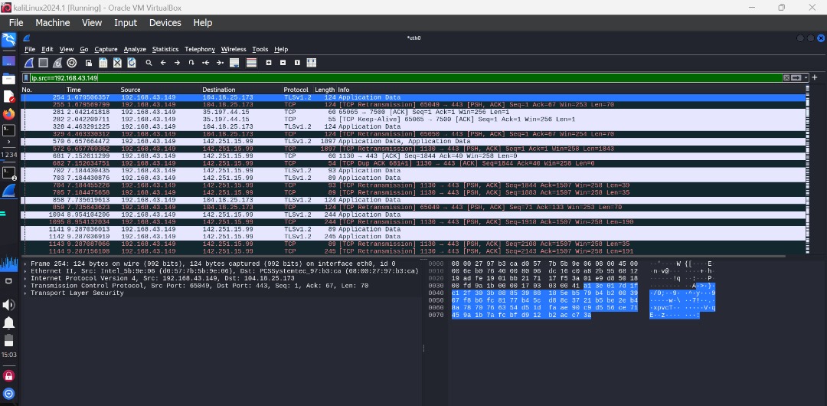827x406 pixels.
Task: Go back in packet history
Action: click(164, 62)
